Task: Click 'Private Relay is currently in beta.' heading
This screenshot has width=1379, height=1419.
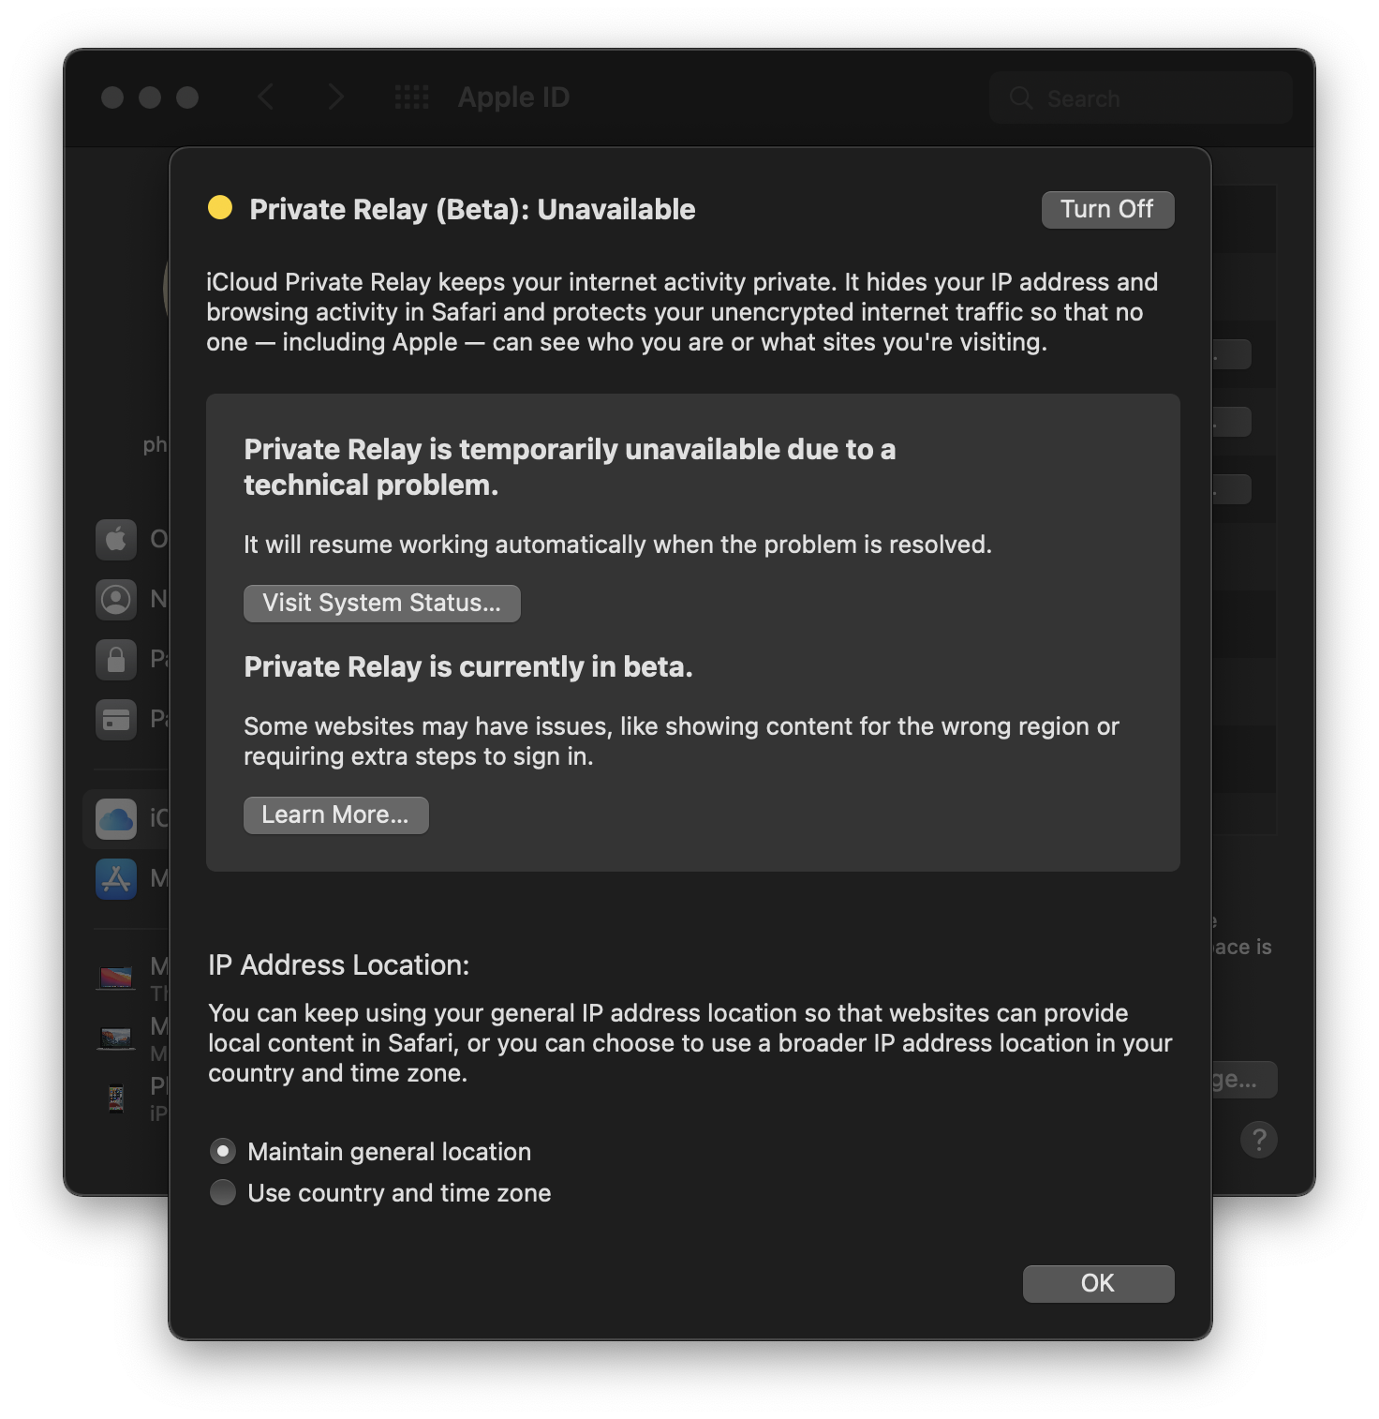Action: [468, 666]
